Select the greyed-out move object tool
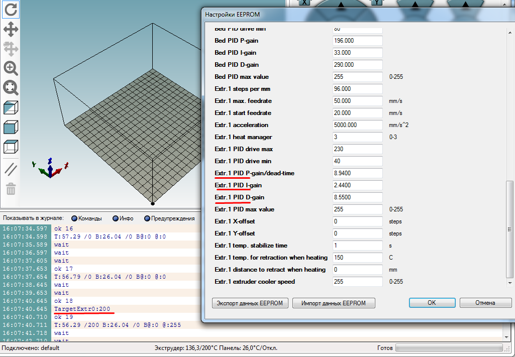 tap(11, 49)
